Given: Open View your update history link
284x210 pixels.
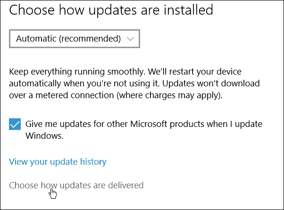Looking at the screenshot, I should [58, 161].
